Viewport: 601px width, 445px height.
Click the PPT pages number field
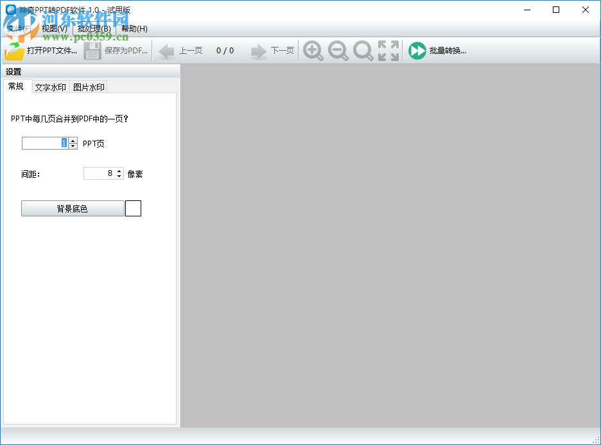pos(45,143)
